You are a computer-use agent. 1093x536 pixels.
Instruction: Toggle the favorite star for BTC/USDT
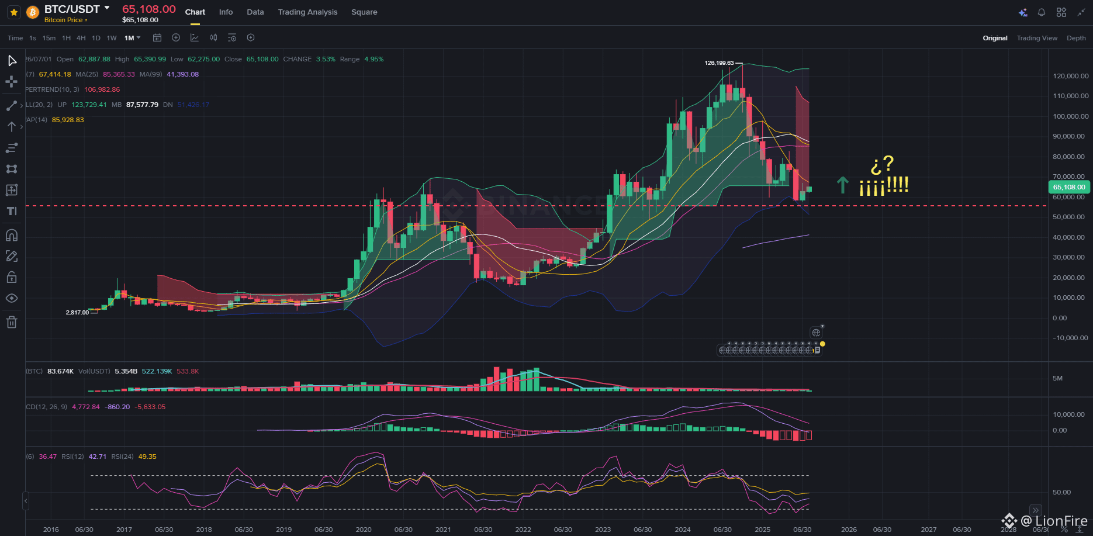(x=14, y=12)
